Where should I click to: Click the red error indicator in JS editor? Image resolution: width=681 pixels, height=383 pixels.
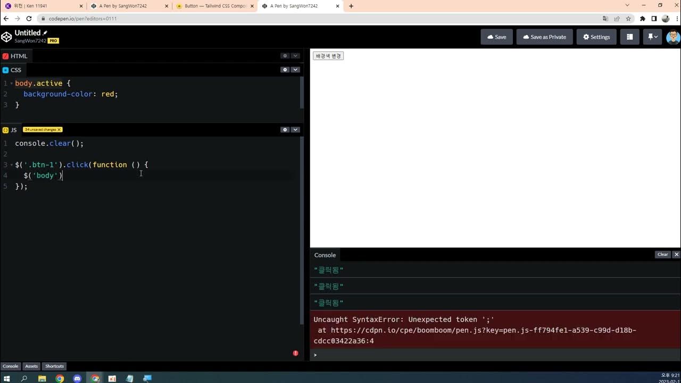pos(295,353)
